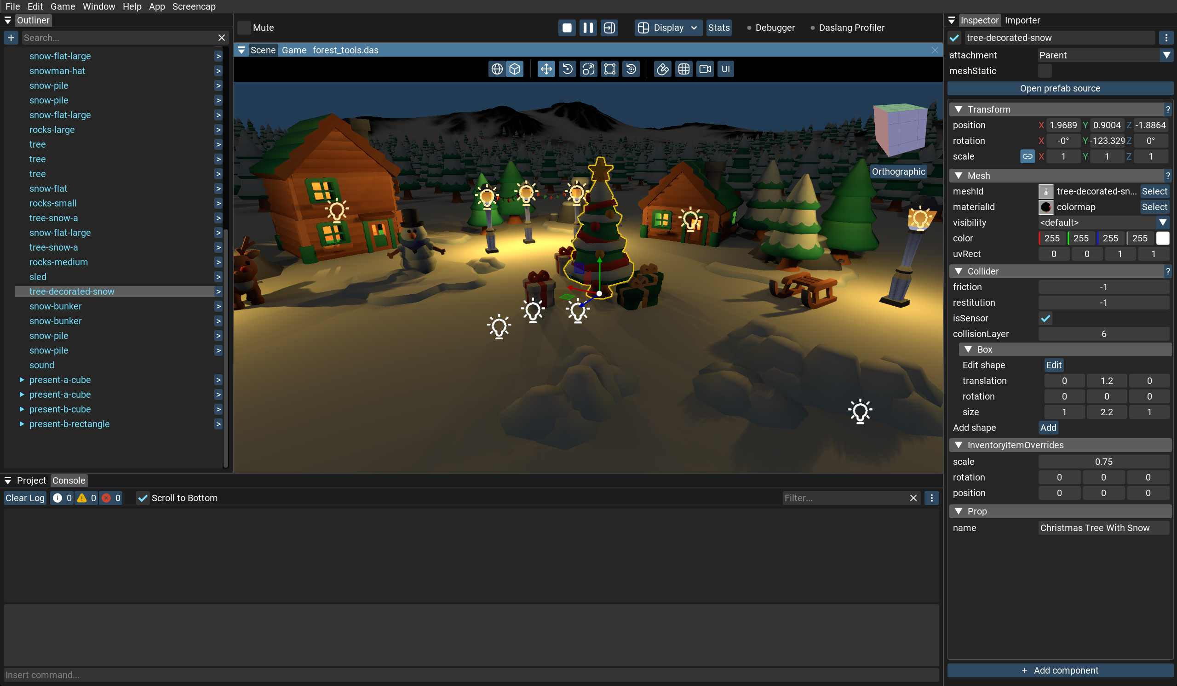Viewport: 1177px width, 686px height.
Task: Open the Display dropdown
Action: point(668,28)
